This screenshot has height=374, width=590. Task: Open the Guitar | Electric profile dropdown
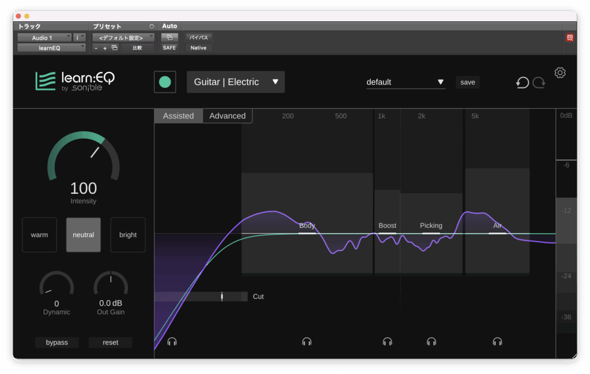pyautogui.click(x=236, y=82)
